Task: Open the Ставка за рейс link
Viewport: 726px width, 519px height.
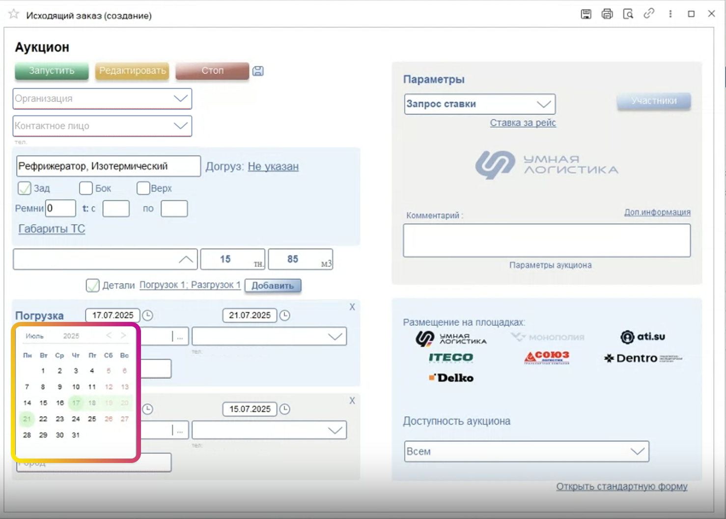Action: [523, 123]
